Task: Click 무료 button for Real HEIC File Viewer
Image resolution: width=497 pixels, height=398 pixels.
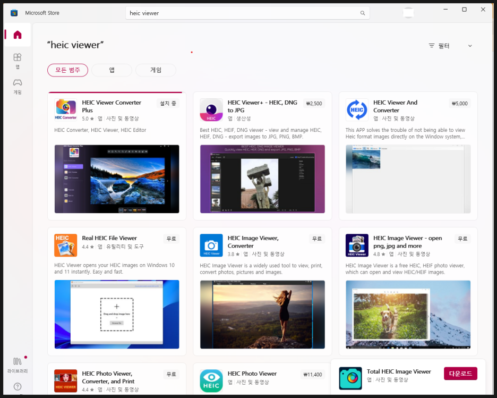Action: pos(171,239)
